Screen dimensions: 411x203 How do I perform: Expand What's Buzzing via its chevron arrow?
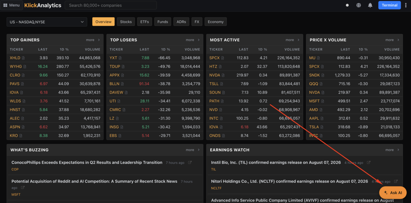(x=199, y=150)
